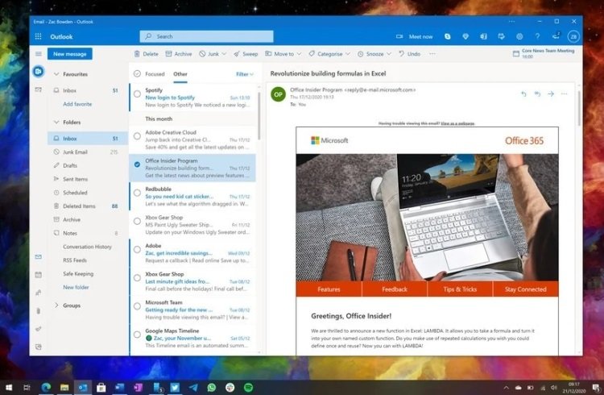Open the Mail icon in left rail
Viewport: 604px width, 395px height.
[38, 256]
